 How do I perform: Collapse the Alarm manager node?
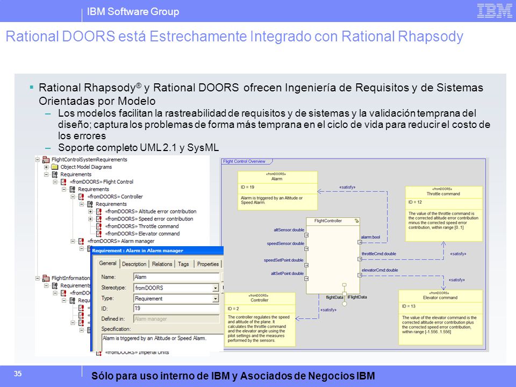point(73,241)
